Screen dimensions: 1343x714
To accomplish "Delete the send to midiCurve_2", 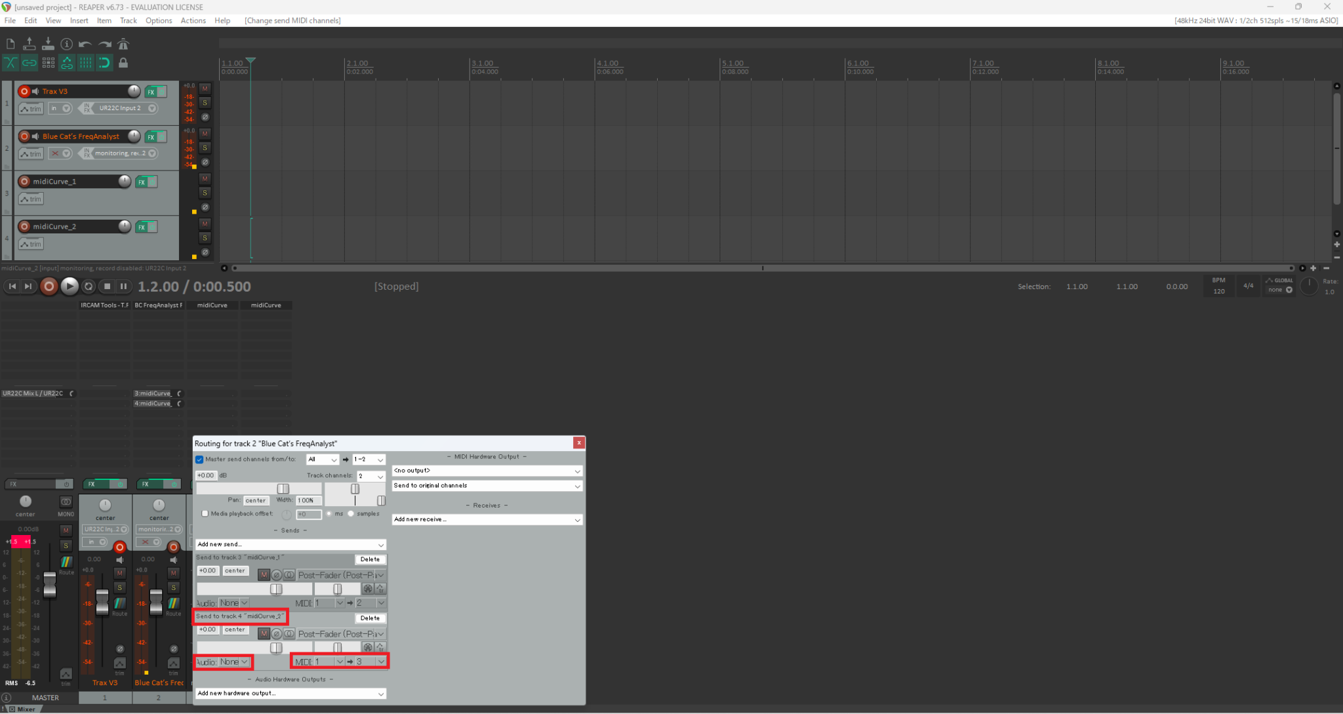I will [x=370, y=618].
